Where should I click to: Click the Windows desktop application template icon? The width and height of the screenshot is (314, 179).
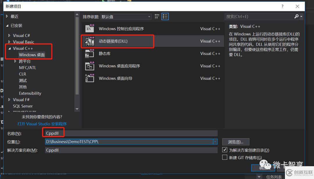[x=90, y=66]
